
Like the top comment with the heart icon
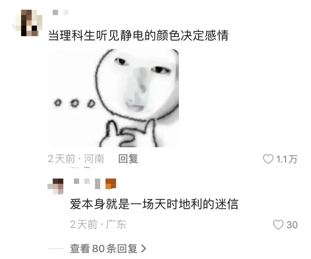click(268, 159)
